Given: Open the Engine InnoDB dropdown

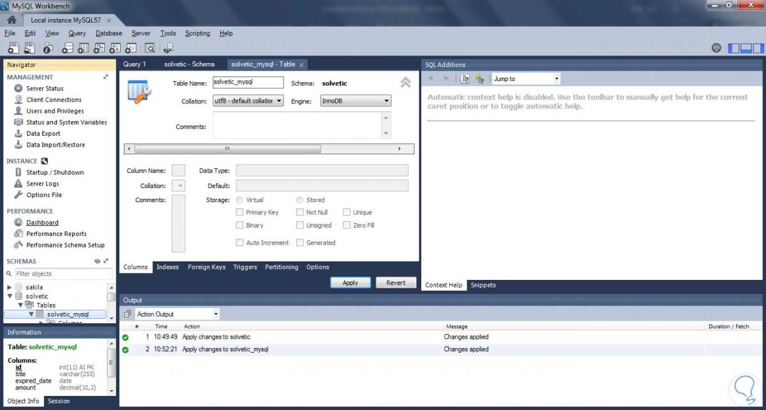Looking at the screenshot, I should pos(356,101).
